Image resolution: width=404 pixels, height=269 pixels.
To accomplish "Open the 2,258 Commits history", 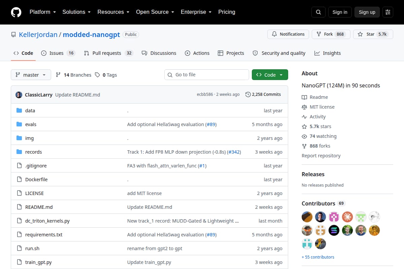I will coord(263,94).
